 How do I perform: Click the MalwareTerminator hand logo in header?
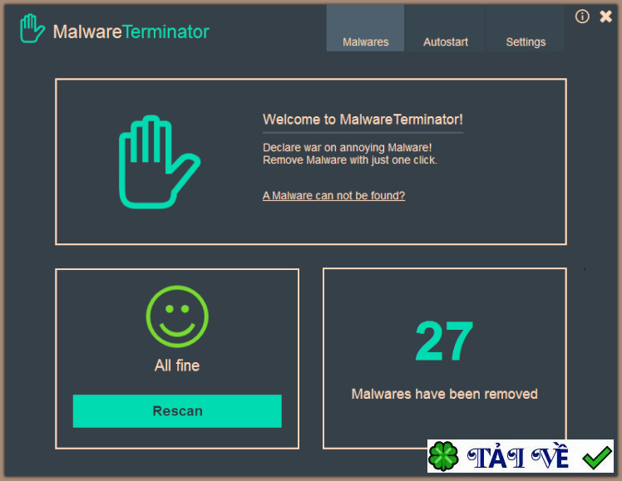pyautogui.click(x=32, y=28)
